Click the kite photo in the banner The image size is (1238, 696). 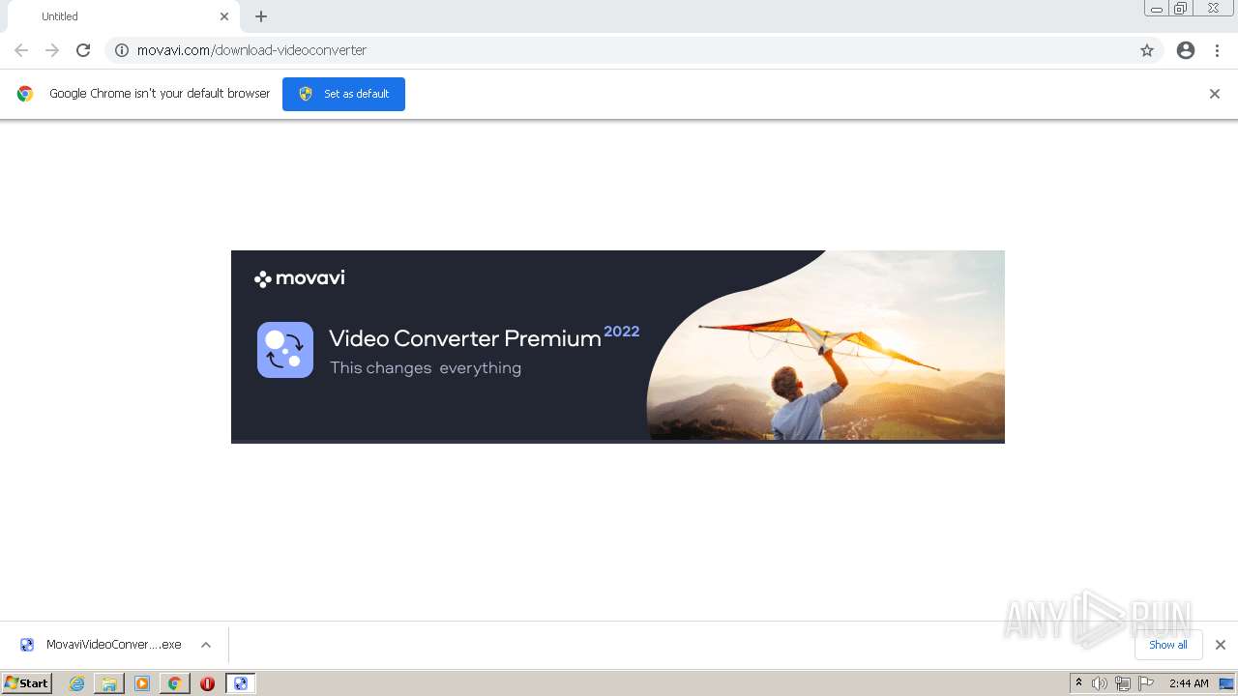tap(826, 345)
